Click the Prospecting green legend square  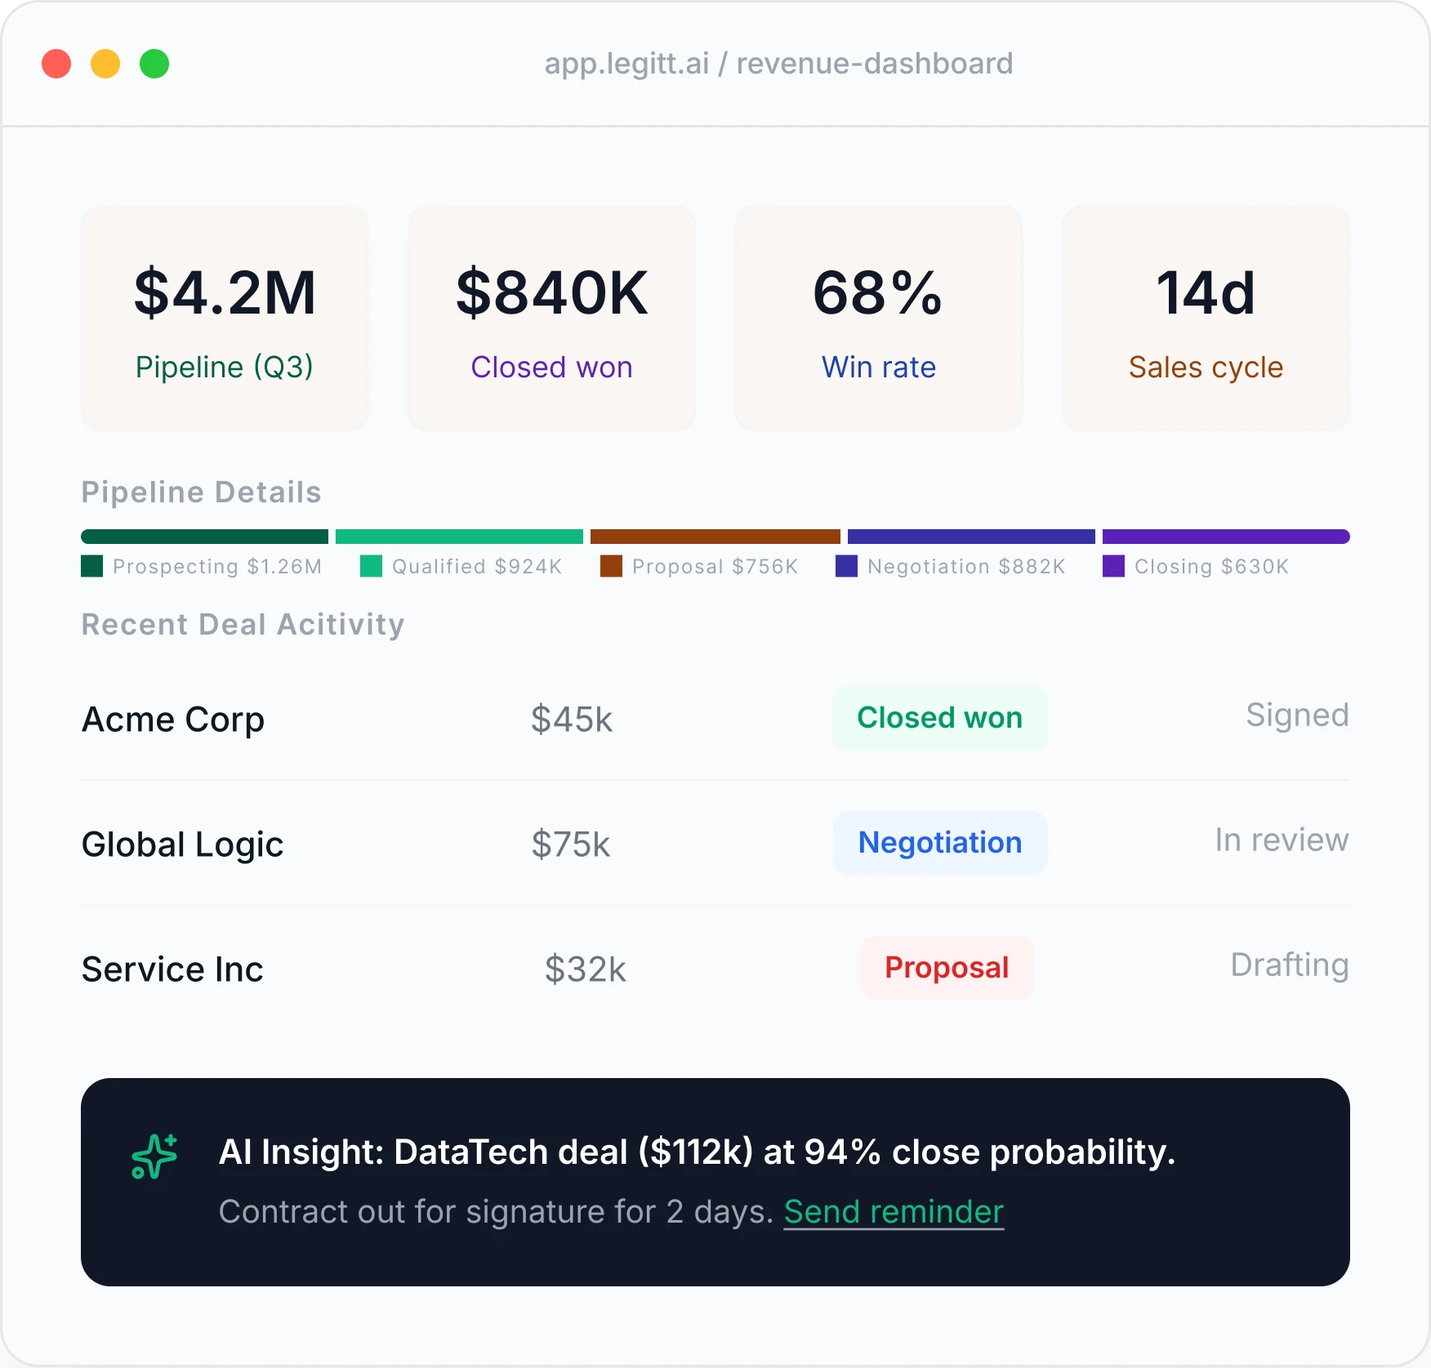pyautogui.click(x=91, y=566)
